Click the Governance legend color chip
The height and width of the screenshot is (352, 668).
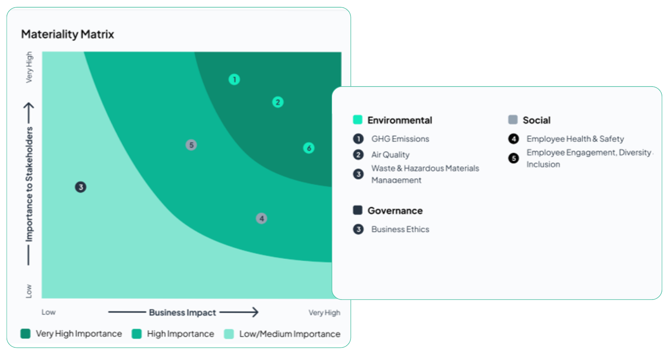(x=357, y=210)
